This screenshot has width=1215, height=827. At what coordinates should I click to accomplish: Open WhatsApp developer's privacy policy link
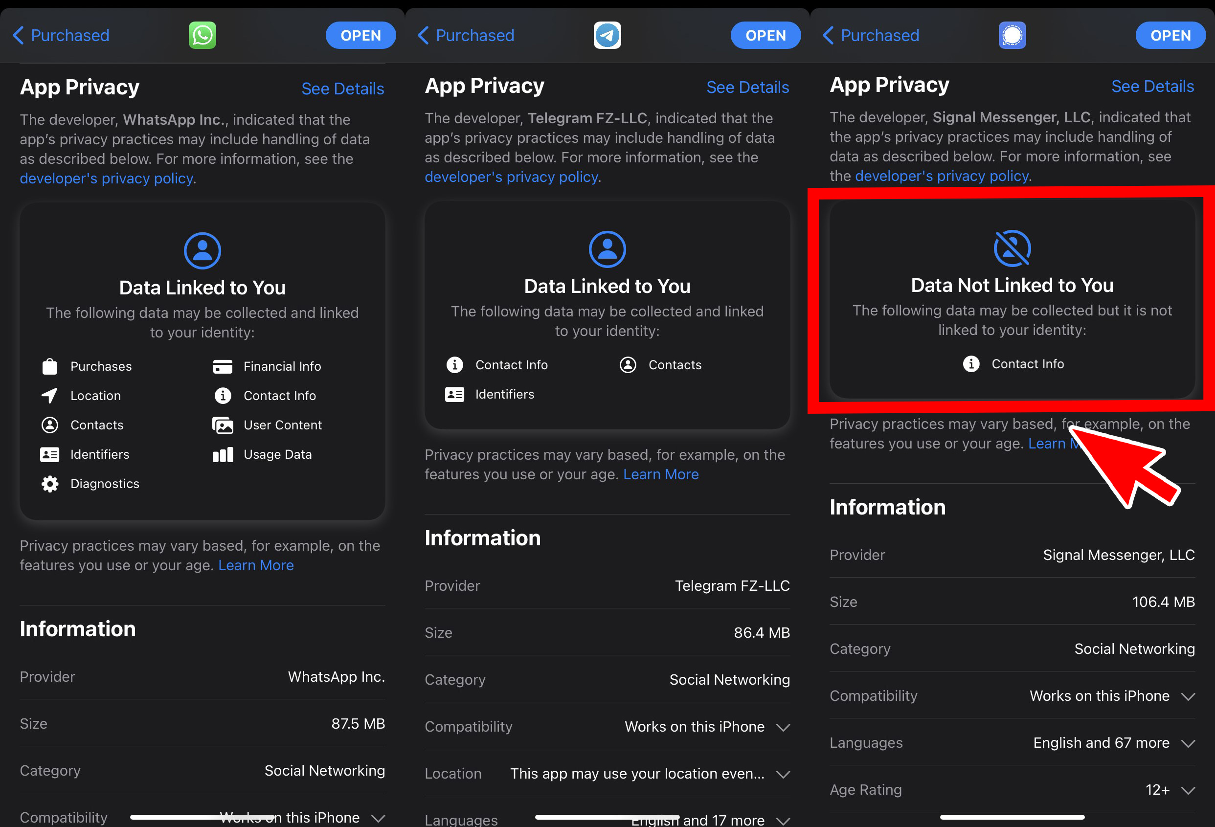(107, 178)
